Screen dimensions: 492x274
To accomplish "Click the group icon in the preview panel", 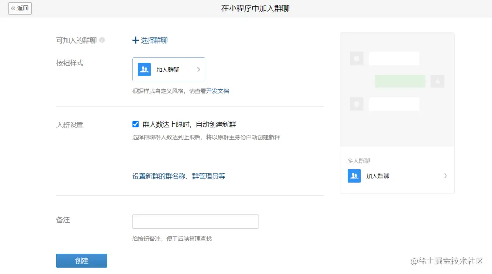I will coord(354,176).
